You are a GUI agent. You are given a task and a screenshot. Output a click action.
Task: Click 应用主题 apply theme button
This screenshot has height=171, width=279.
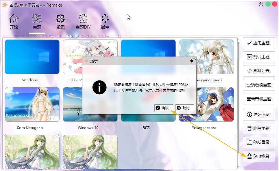pyautogui.click(x=259, y=43)
